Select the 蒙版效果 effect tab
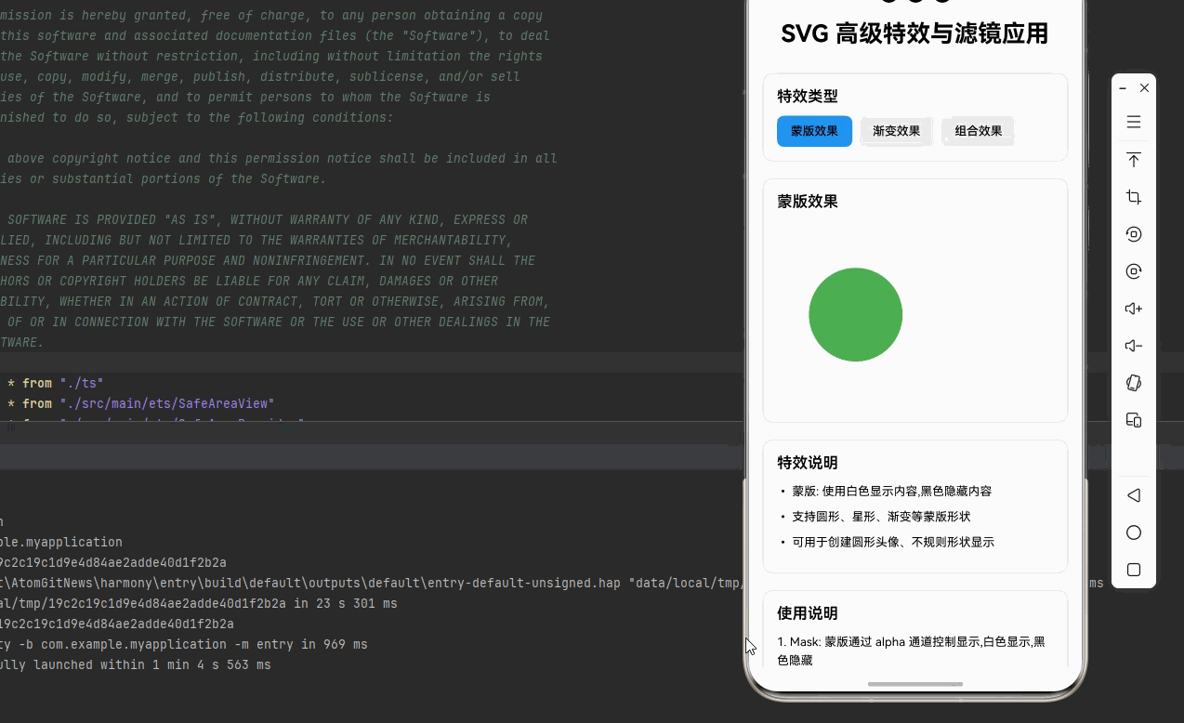This screenshot has width=1184, height=723. click(814, 131)
